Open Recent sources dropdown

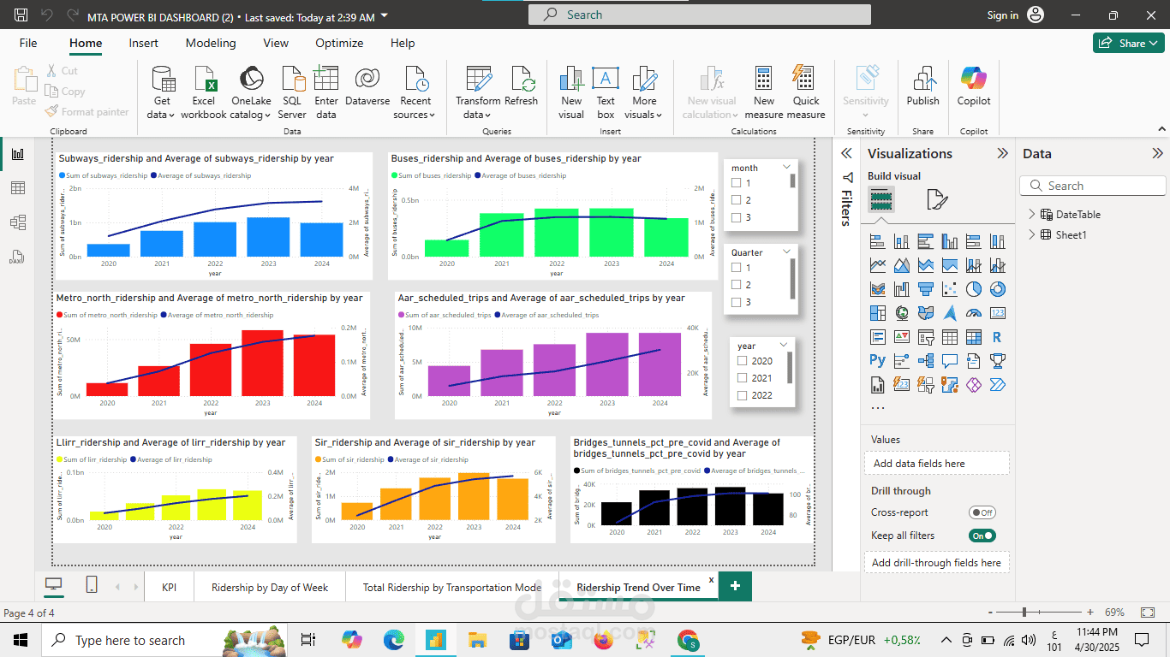point(415,92)
